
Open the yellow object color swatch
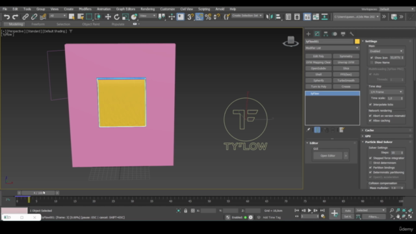(x=357, y=42)
